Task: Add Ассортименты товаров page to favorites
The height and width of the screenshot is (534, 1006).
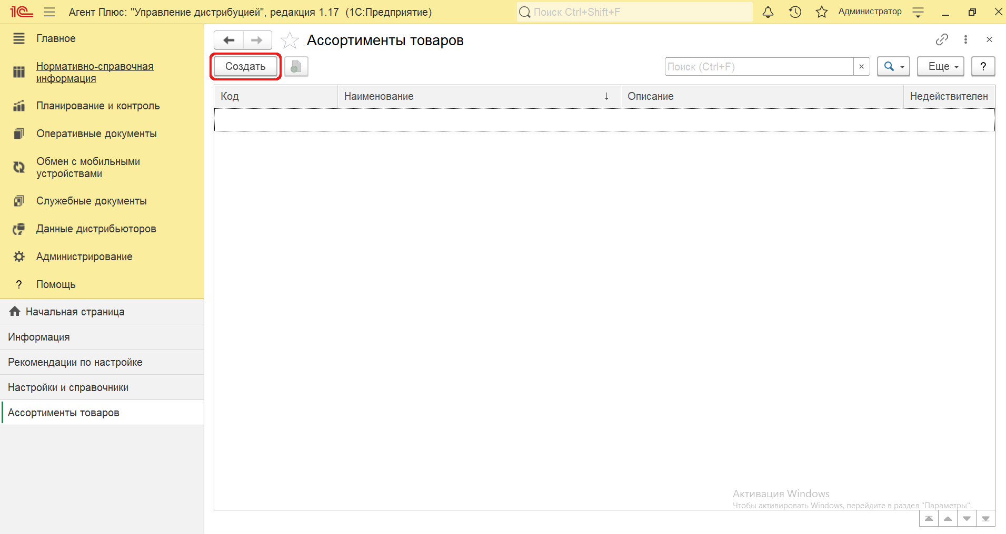Action: pyautogui.click(x=290, y=40)
